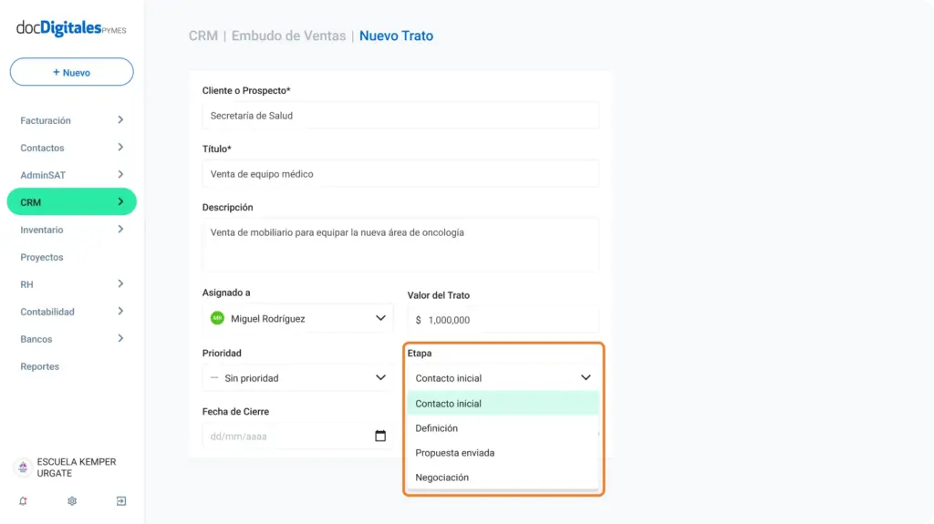Viewport: 934px width, 524px height.
Task: Collapse the Etapa dropdown arrow
Action: click(586, 377)
